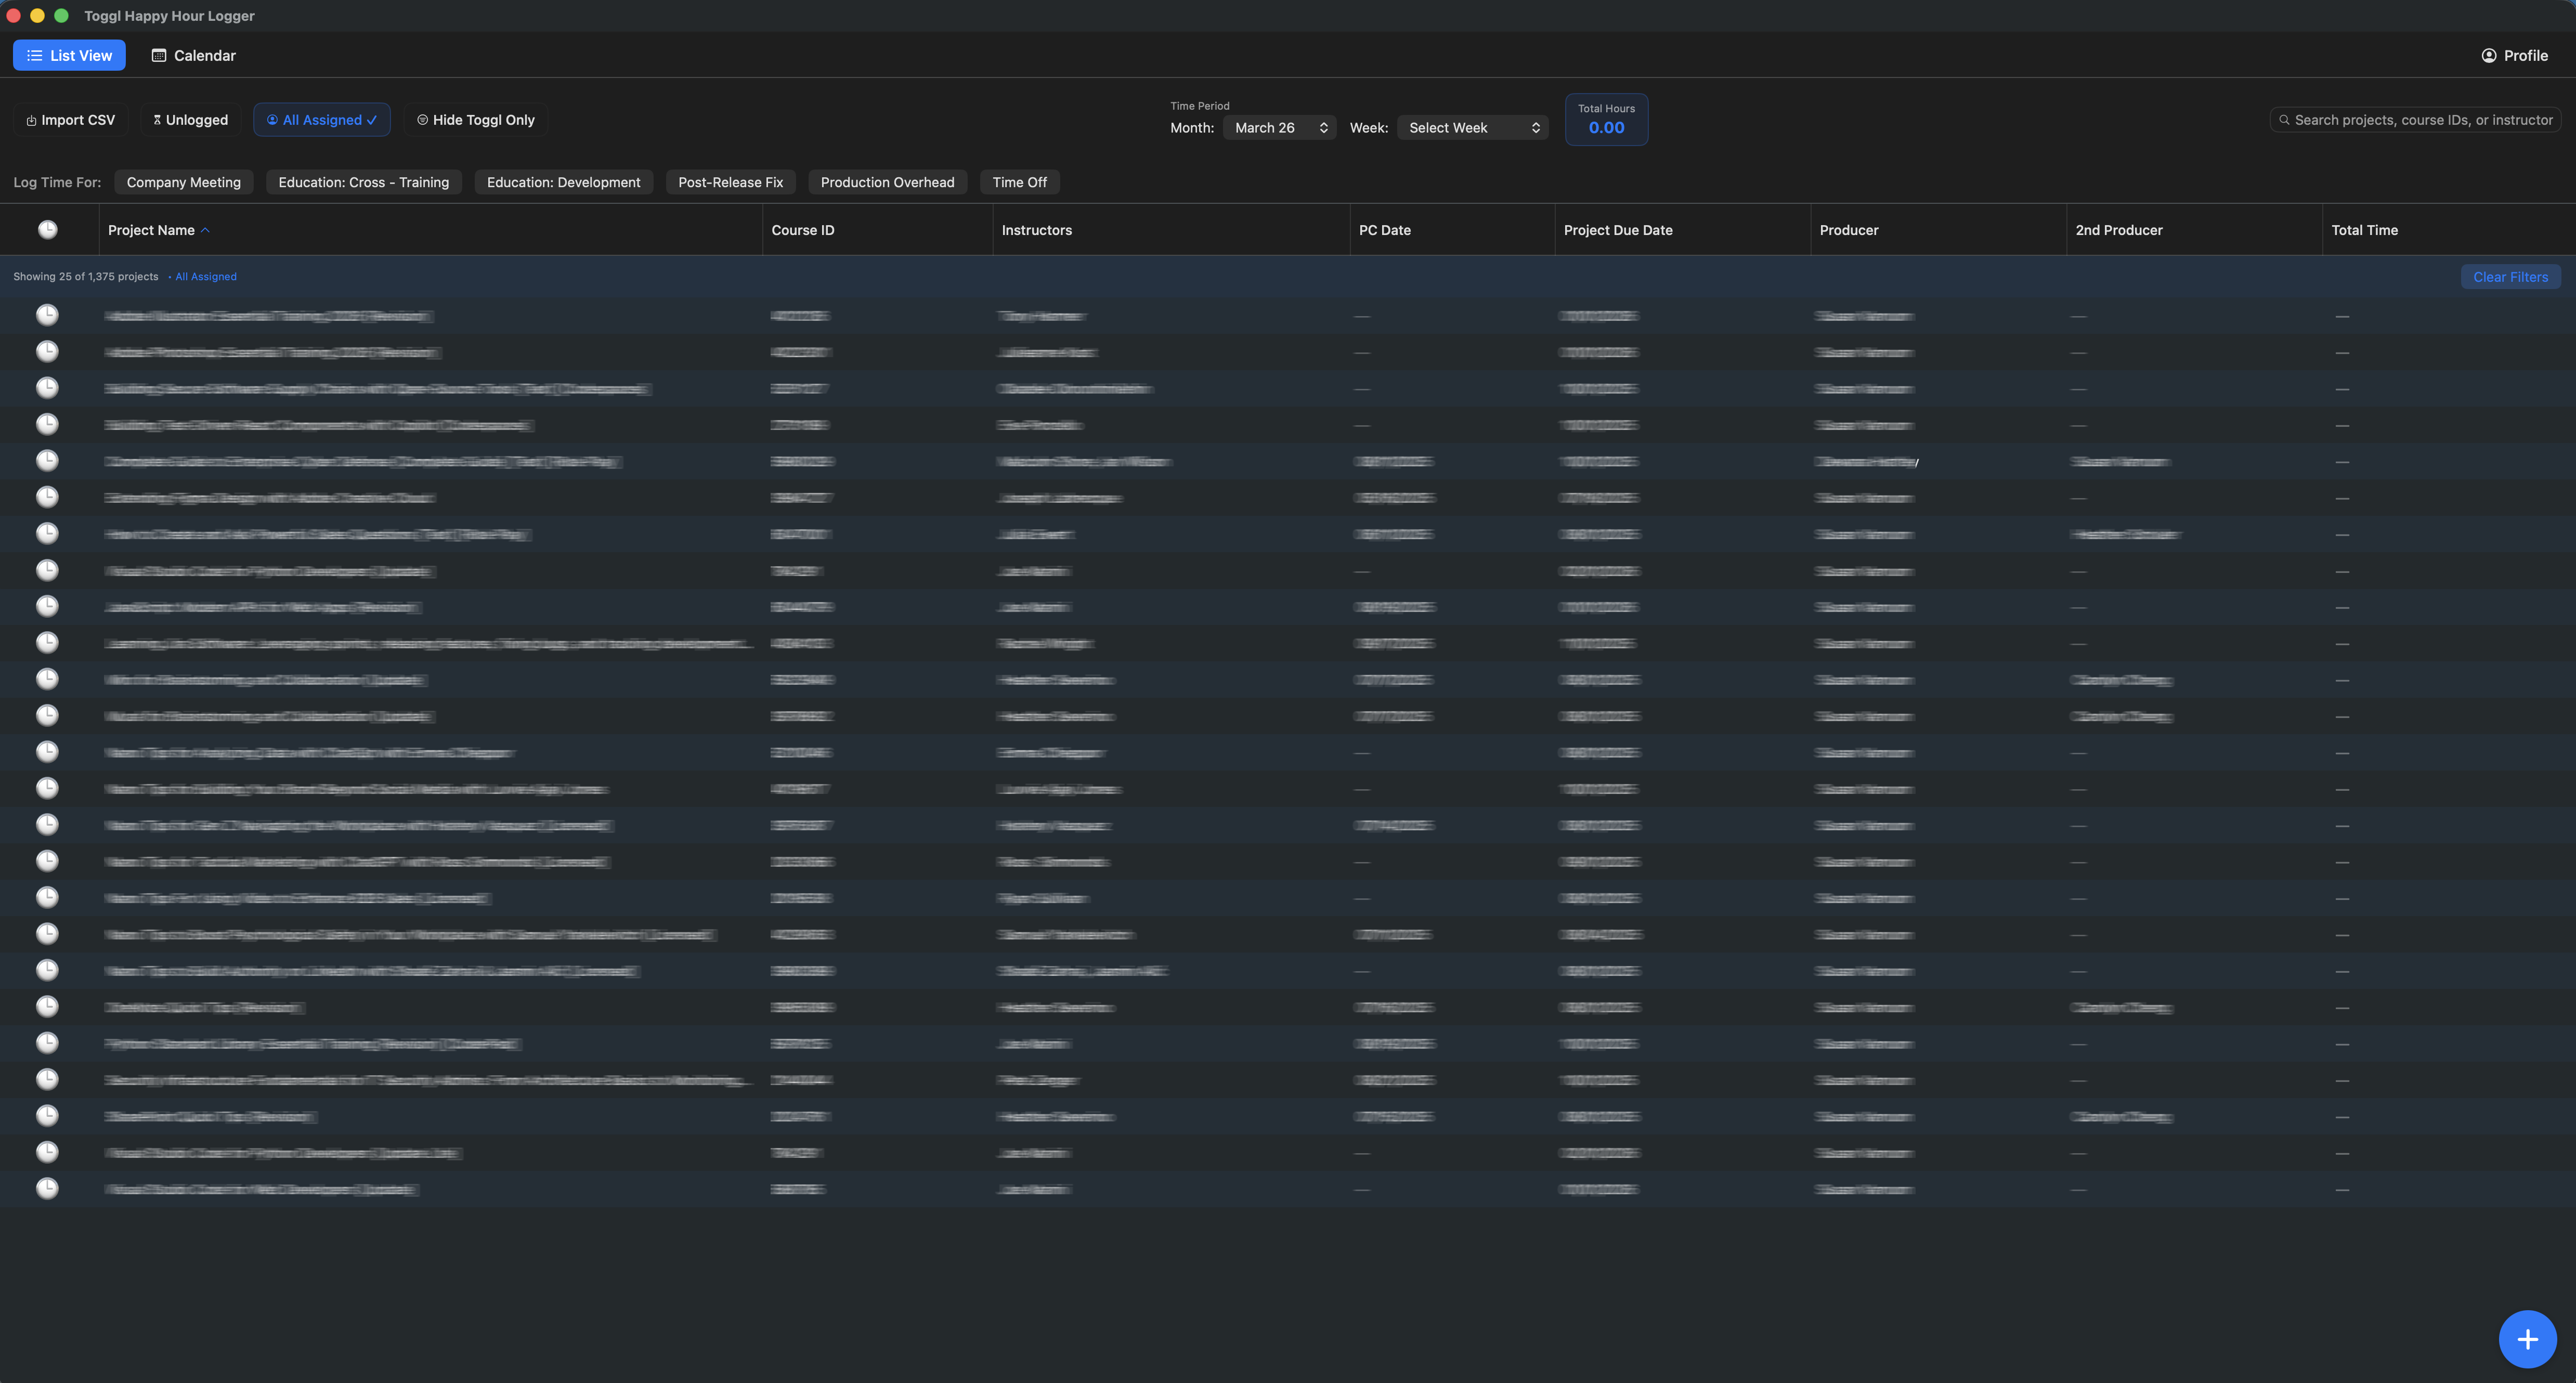
Task: Click the Profile icon in the top right
Action: pos(2490,55)
